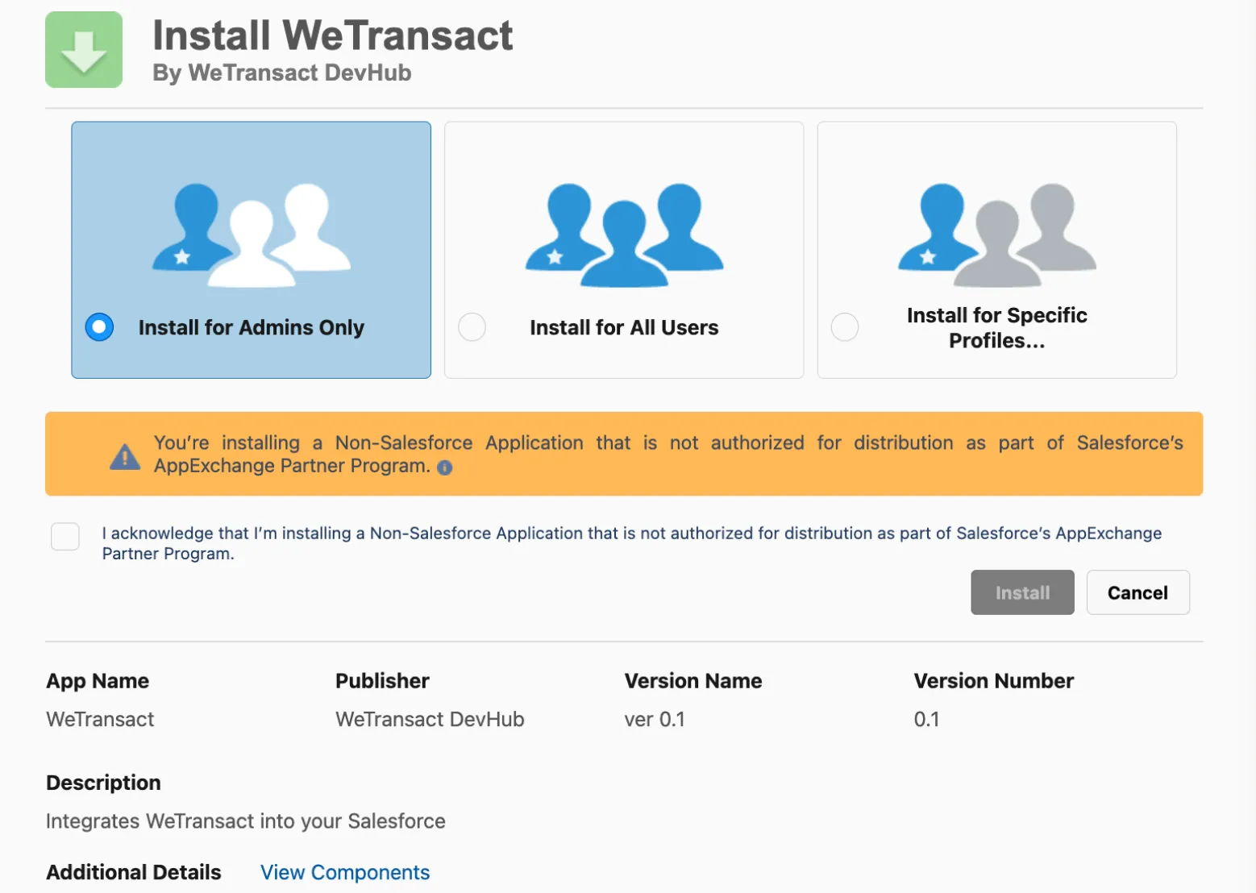
Task: Select Install for Admins Only radio button
Action: pyautogui.click(x=99, y=327)
